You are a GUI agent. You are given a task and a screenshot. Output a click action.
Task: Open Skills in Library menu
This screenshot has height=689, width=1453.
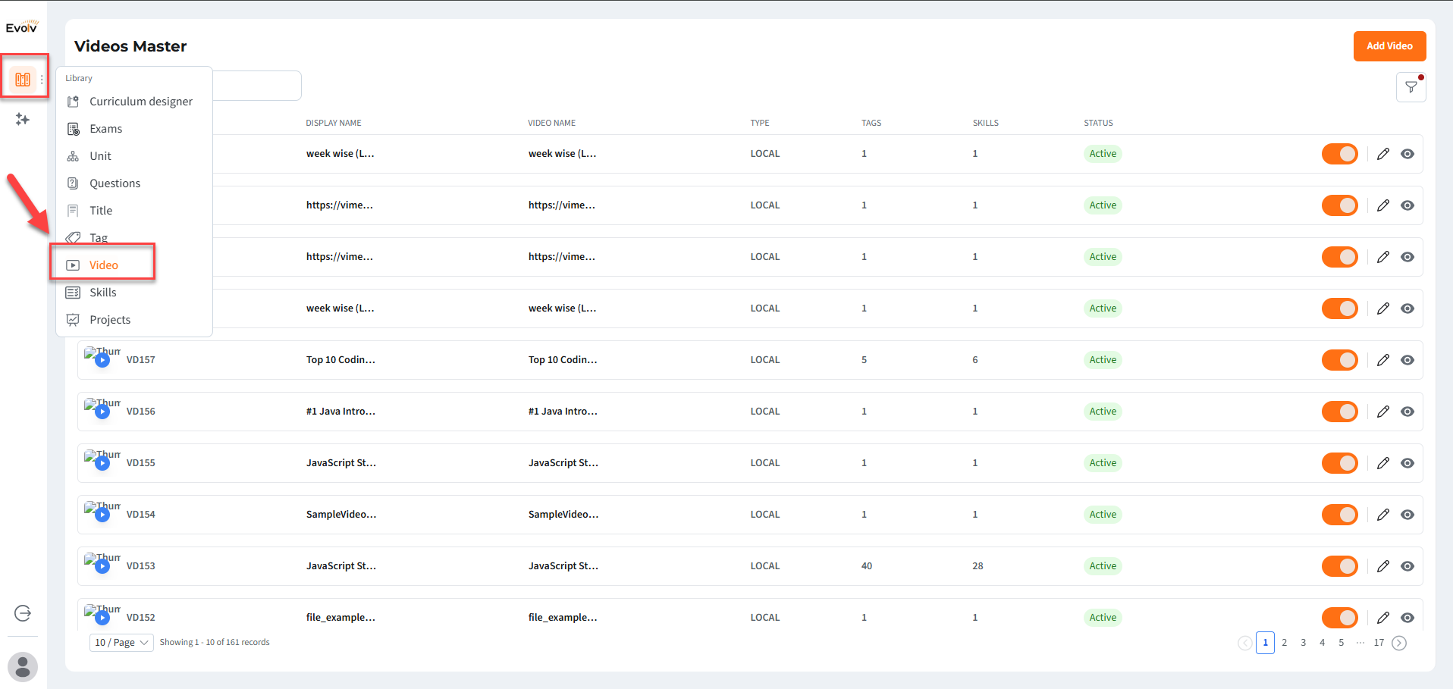tap(133, 293)
